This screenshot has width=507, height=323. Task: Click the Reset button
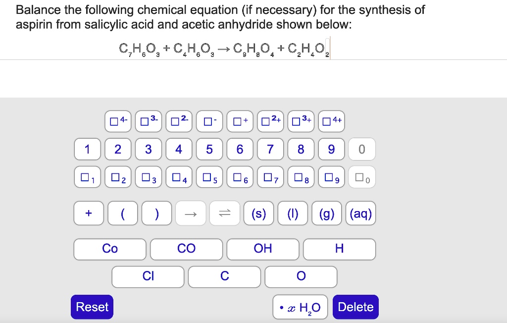click(x=92, y=307)
